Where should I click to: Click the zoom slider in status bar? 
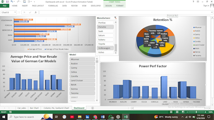click(x=196, y=112)
